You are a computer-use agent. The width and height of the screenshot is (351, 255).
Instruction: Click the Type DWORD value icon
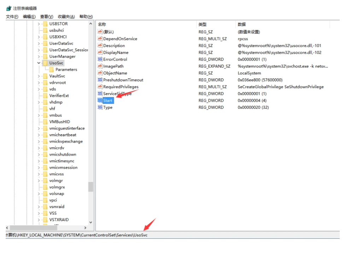pyautogui.click(x=100, y=107)
